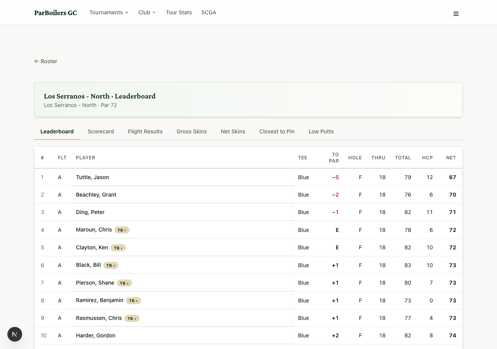Open the SCGA nav link
Image resolution: width=497 pixels, height=349 pixels.
point(209,12)
